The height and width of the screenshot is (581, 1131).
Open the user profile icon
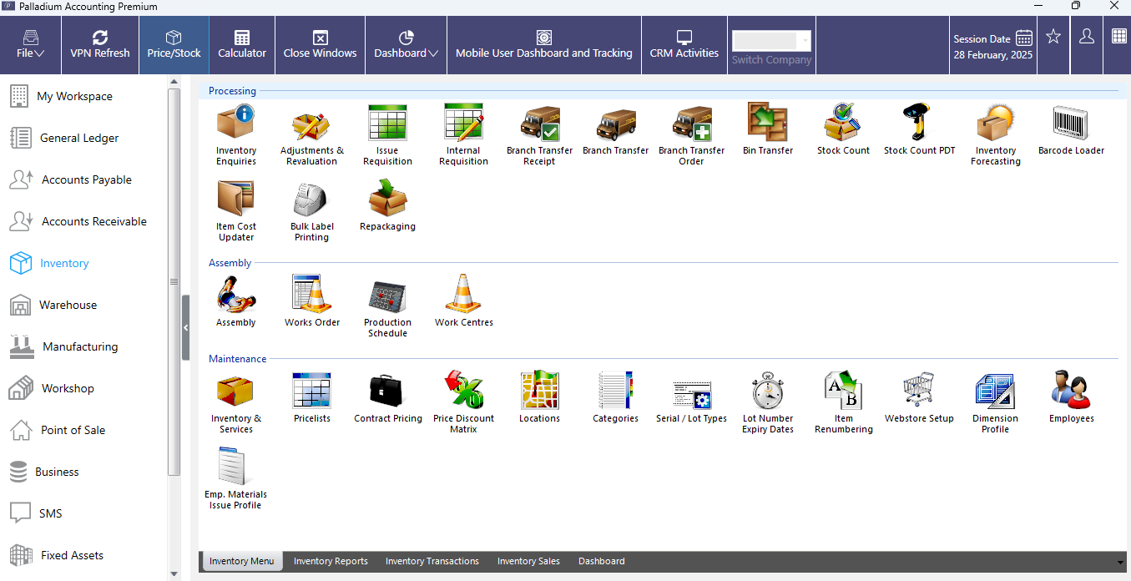[1087, 36]
